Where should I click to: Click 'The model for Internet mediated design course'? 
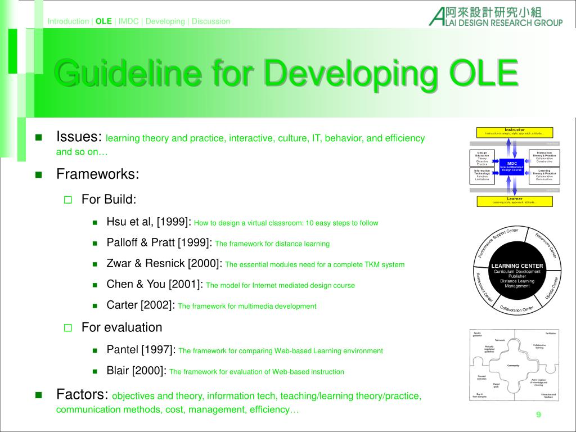[280, 285]
